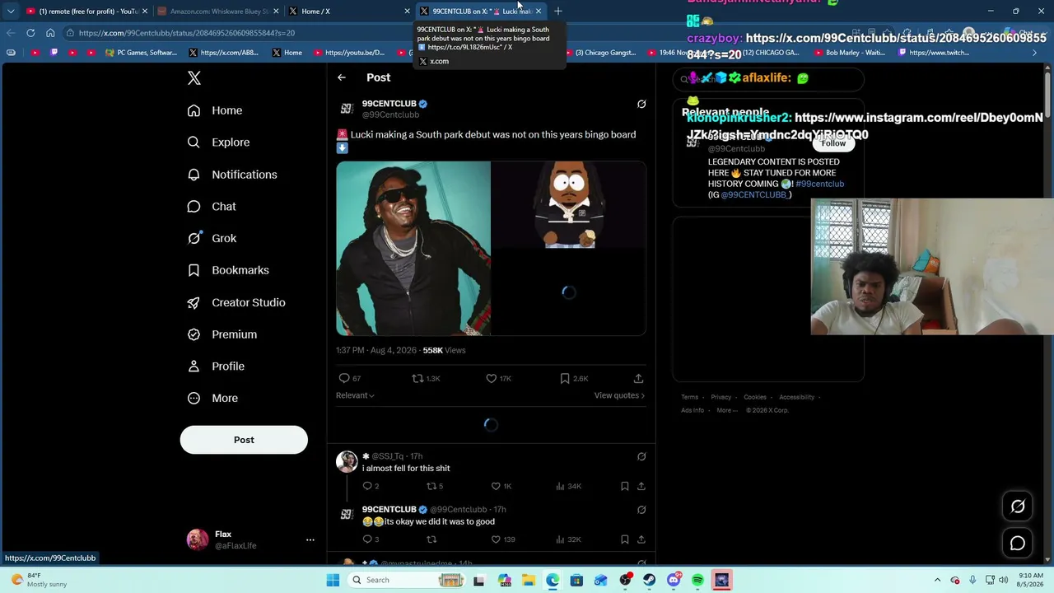Screen dimensions: 1054x593
Task: Open a new browser tab
Action: point(558,12)
